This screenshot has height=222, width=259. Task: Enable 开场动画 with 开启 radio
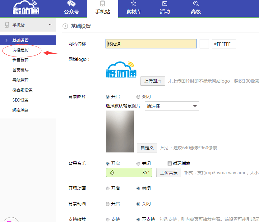tap(108, 188)
